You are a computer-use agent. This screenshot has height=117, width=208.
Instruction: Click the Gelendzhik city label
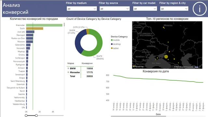[x=20, y=45]
